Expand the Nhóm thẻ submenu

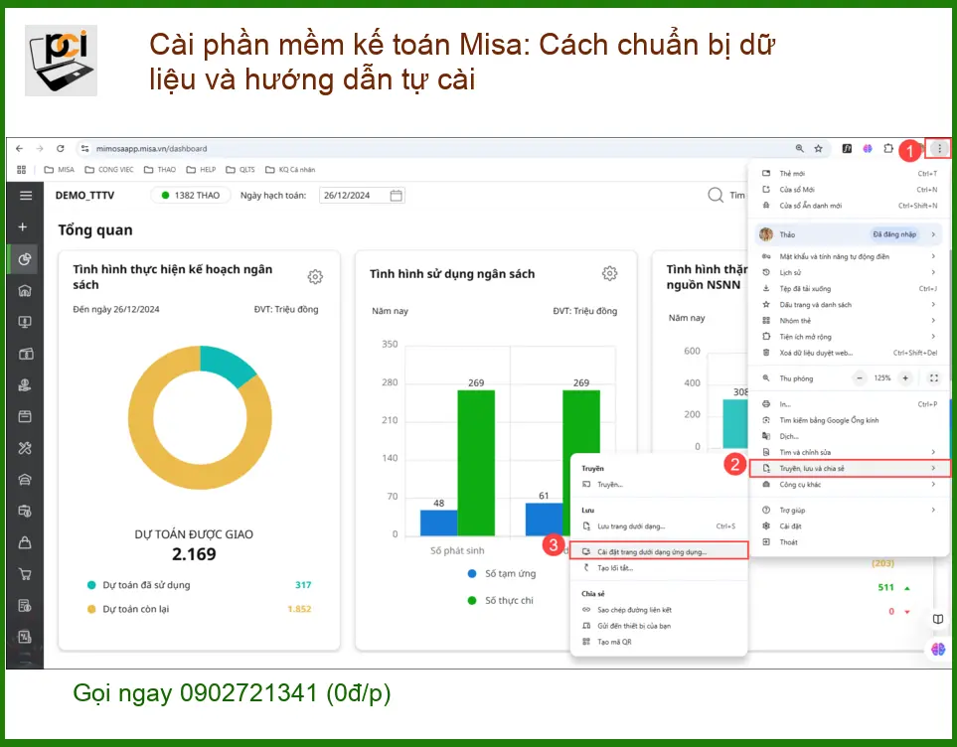click(933, 321)
